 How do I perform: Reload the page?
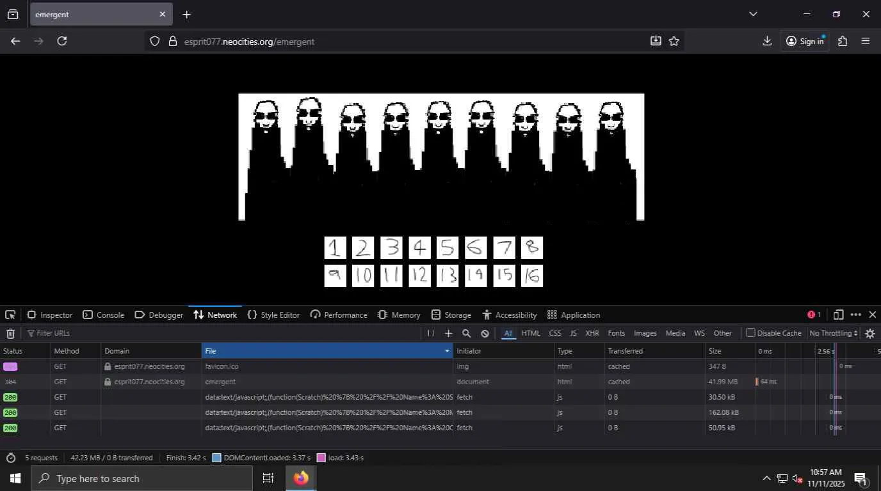(62, 41)
